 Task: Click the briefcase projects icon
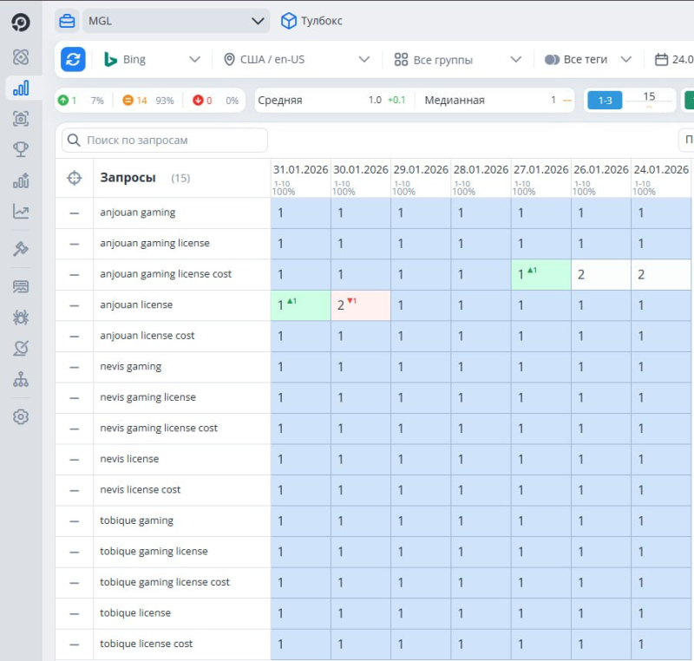point(67,21)
